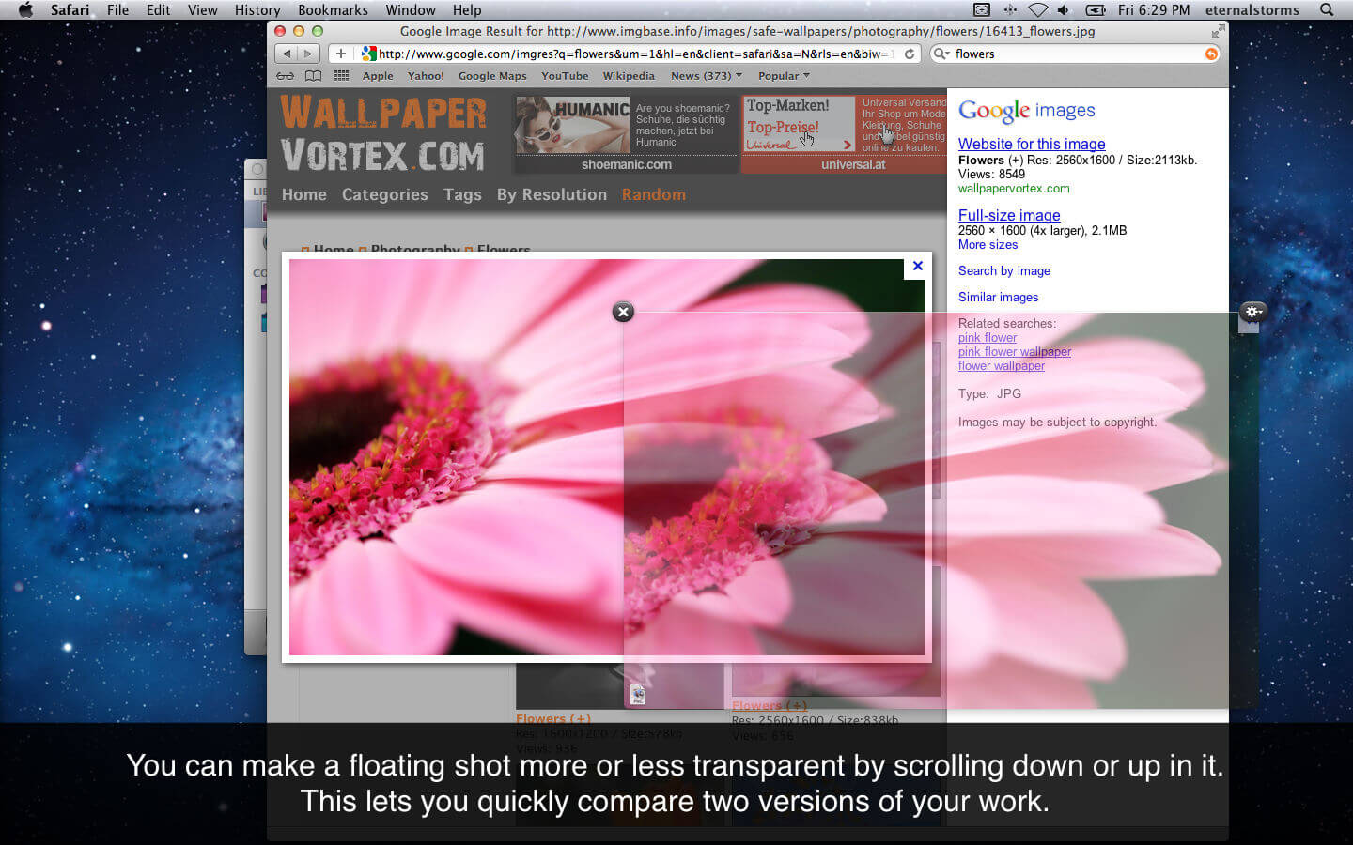Open YouTube bookmark
This screenshot has width=1353, height=845.
[565, 76]
